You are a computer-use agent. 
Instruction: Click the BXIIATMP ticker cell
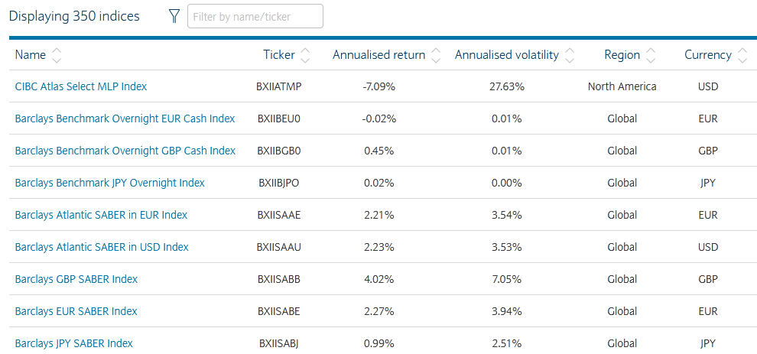279,86
